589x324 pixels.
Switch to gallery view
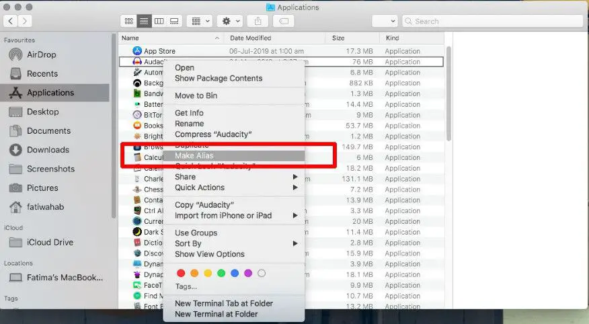click(174, 22)
